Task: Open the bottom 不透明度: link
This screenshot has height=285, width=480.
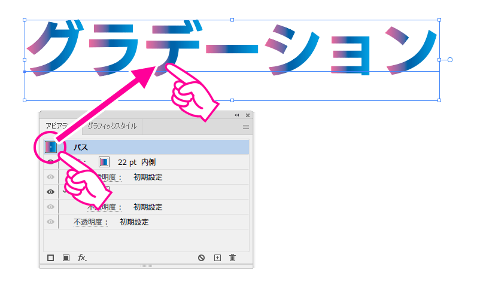Action: point(90,222)
